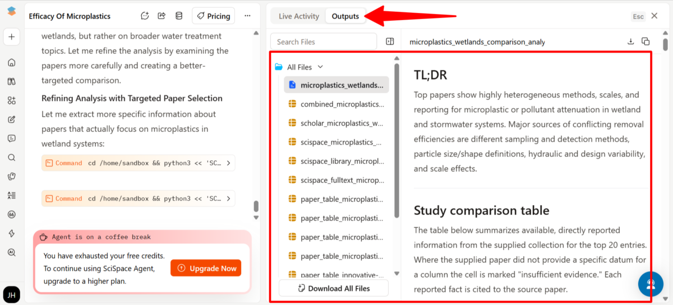Start a new chat with plus icon

pos(11,37)
